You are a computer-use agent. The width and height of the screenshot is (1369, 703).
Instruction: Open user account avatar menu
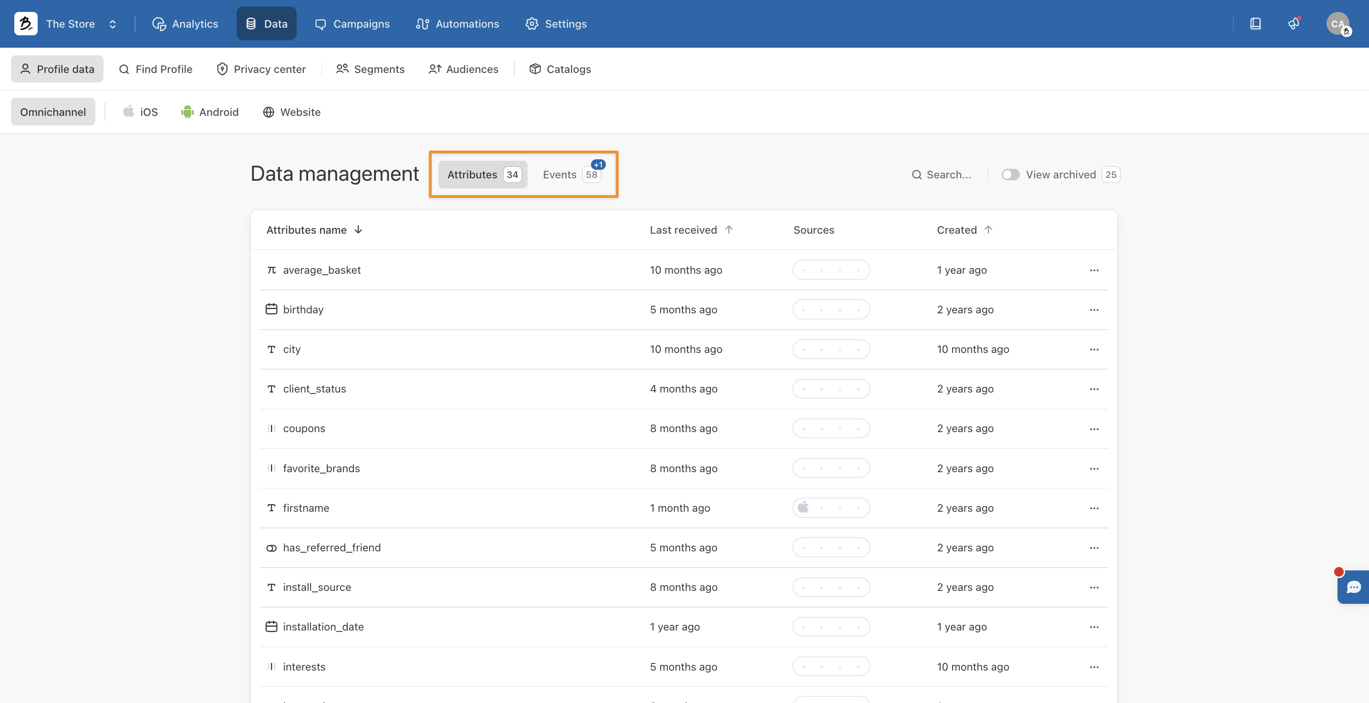point(1338,24)
